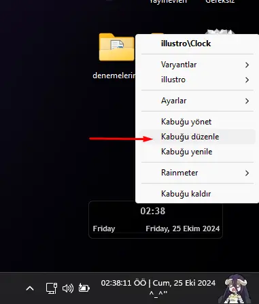Click the illustro\Clock menu header

pos(186,44)
